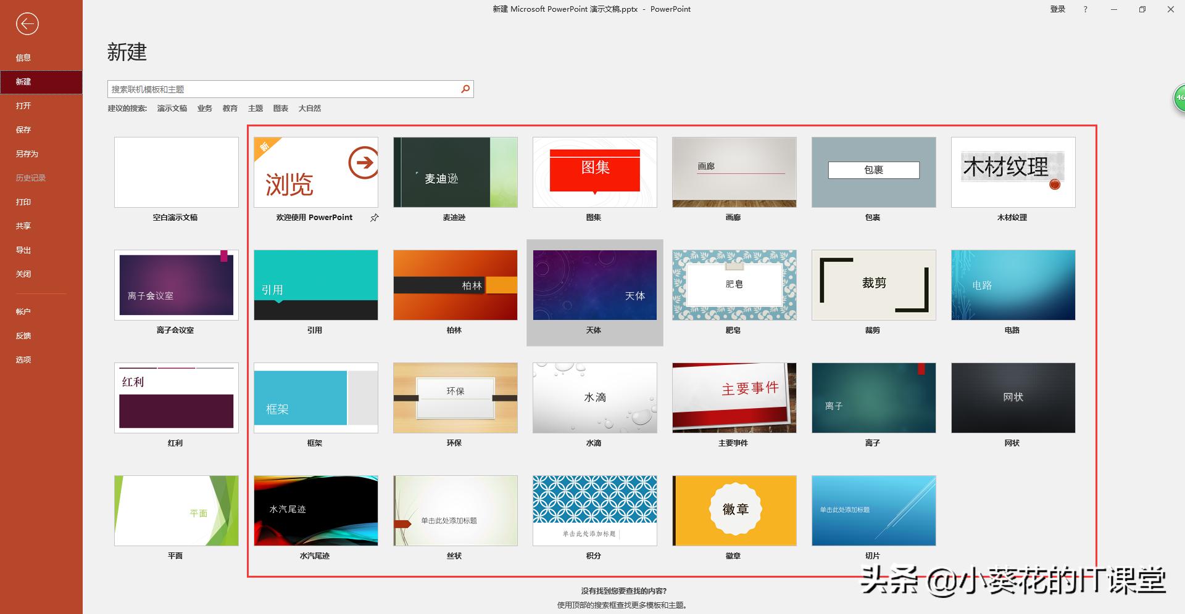Pick the 水汽尾迹 theme thumbnail

tap(316, 510)
